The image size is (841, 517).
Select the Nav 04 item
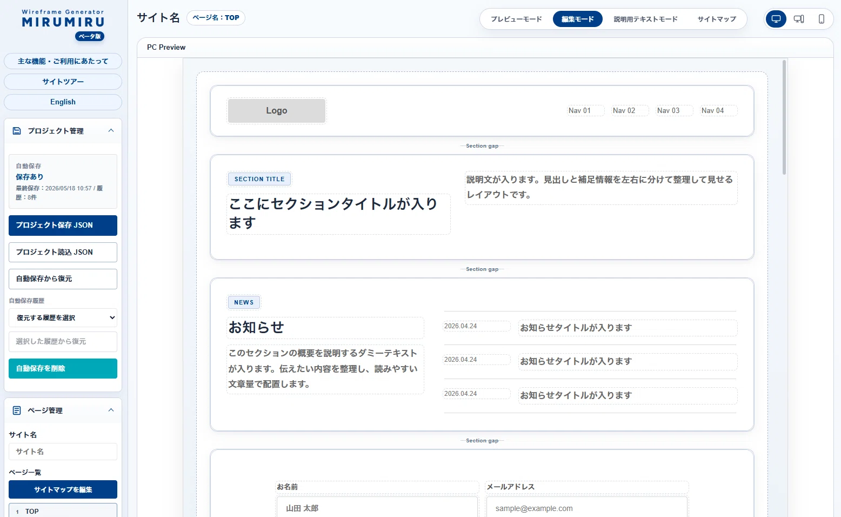(x=718, y=111)
